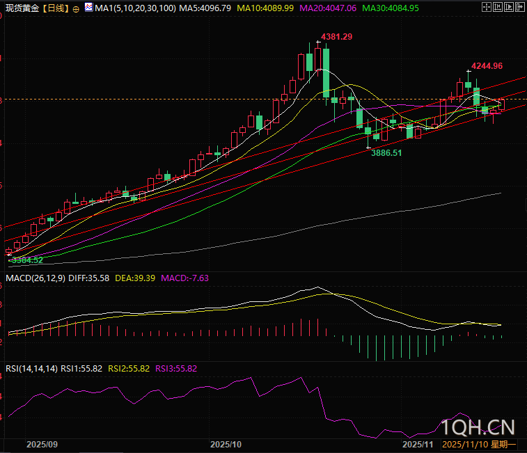Select 2025/10 on the date axis
Viewport: 527px width, 453px height.
click(226, 443)
